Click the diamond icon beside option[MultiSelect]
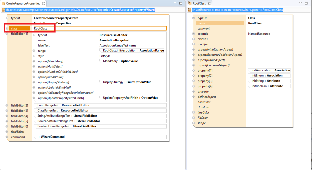This screenshot has width=312, height=170. (x=34, y=66)
